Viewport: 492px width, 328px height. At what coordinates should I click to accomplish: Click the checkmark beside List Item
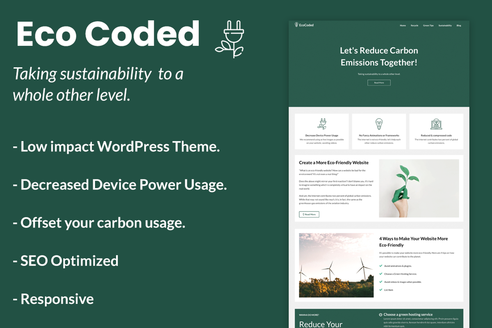coord(381,290)
